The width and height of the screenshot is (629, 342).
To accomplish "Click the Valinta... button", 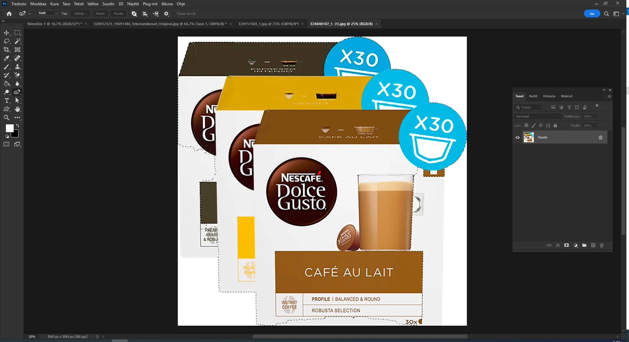I will pyautogui.click(x=80, y=14).
